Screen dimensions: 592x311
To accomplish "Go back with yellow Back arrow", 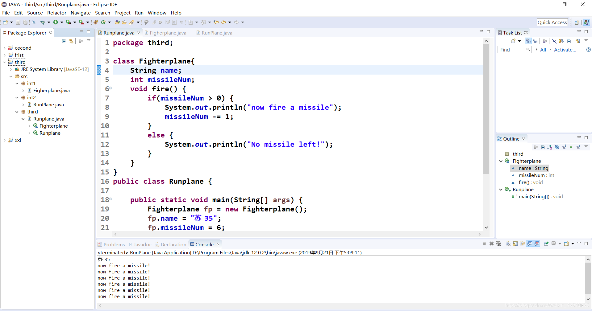I will click(223, 22).
